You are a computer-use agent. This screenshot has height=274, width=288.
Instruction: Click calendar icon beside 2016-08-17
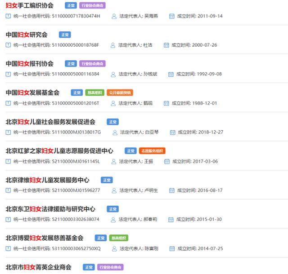[x=172, y=190]
